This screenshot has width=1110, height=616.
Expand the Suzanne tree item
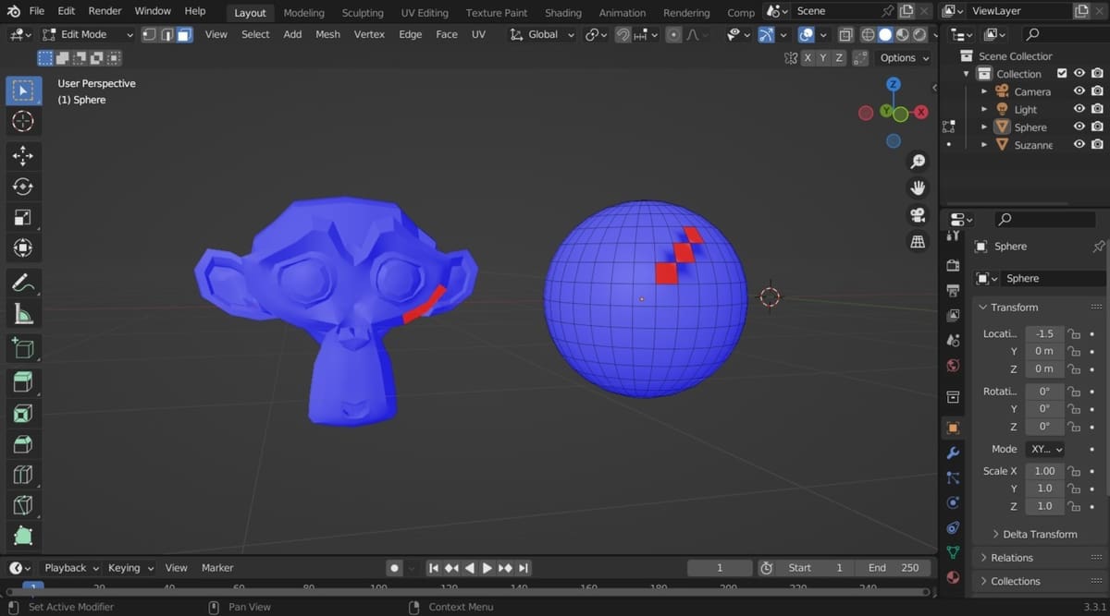pos(984,145)
